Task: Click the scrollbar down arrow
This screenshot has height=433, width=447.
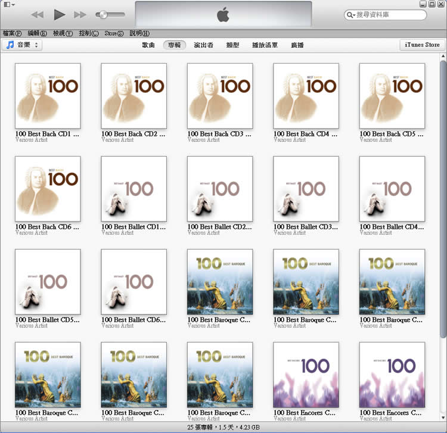Action: click(x=443, y=418)
